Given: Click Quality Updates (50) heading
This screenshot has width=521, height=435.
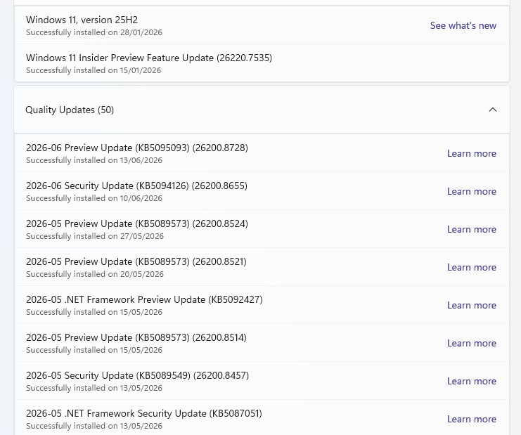Looking at the screenshot, I should [70, 110].
